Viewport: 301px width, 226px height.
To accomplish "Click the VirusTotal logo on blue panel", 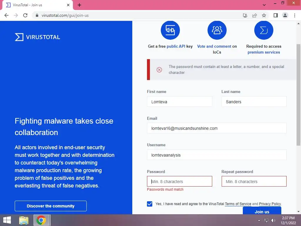I will pos(37,37).
